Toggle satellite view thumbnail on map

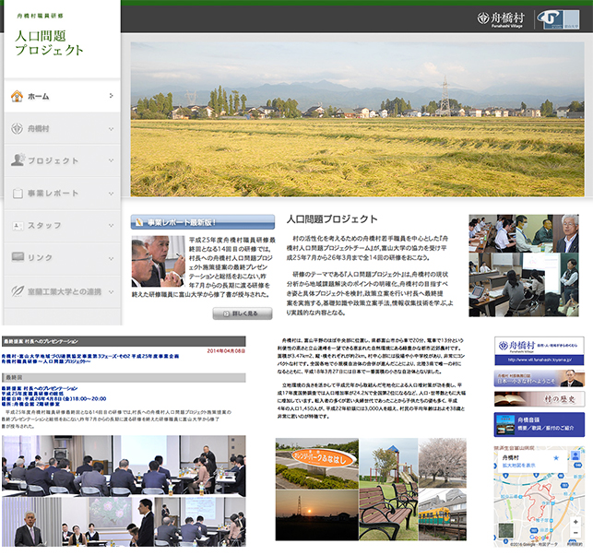tap(505, 530)
